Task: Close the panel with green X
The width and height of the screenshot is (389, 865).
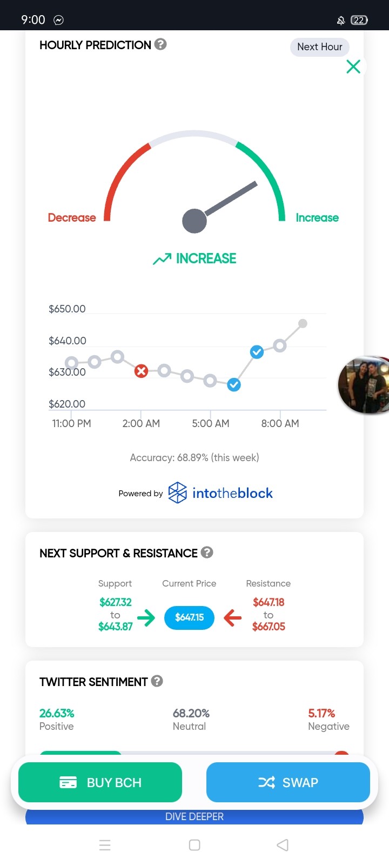Action: 353,66
